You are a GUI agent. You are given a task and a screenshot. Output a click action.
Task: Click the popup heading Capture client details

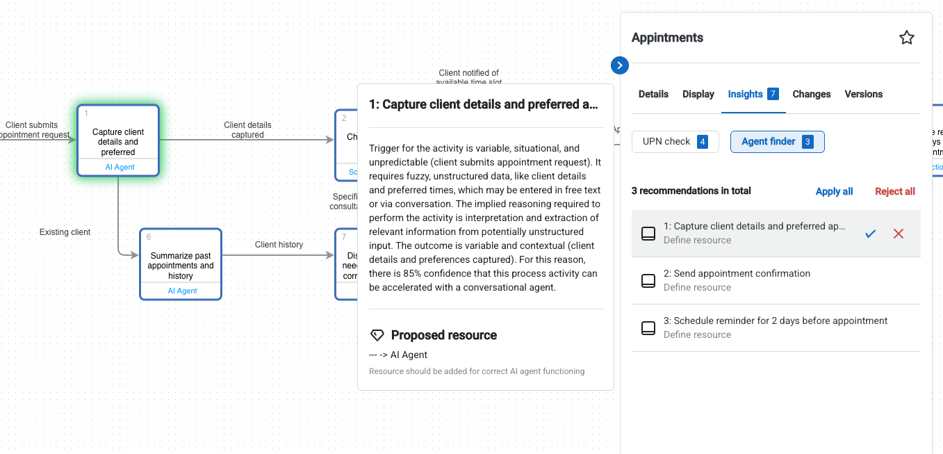(x=484, y=104)
